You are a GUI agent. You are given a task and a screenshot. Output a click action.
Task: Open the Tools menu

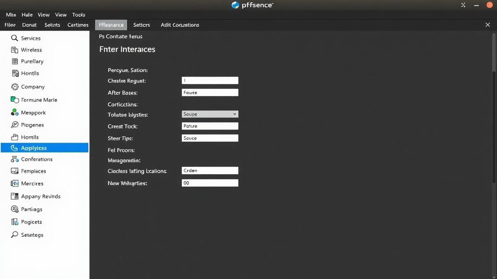coord(79,14)
